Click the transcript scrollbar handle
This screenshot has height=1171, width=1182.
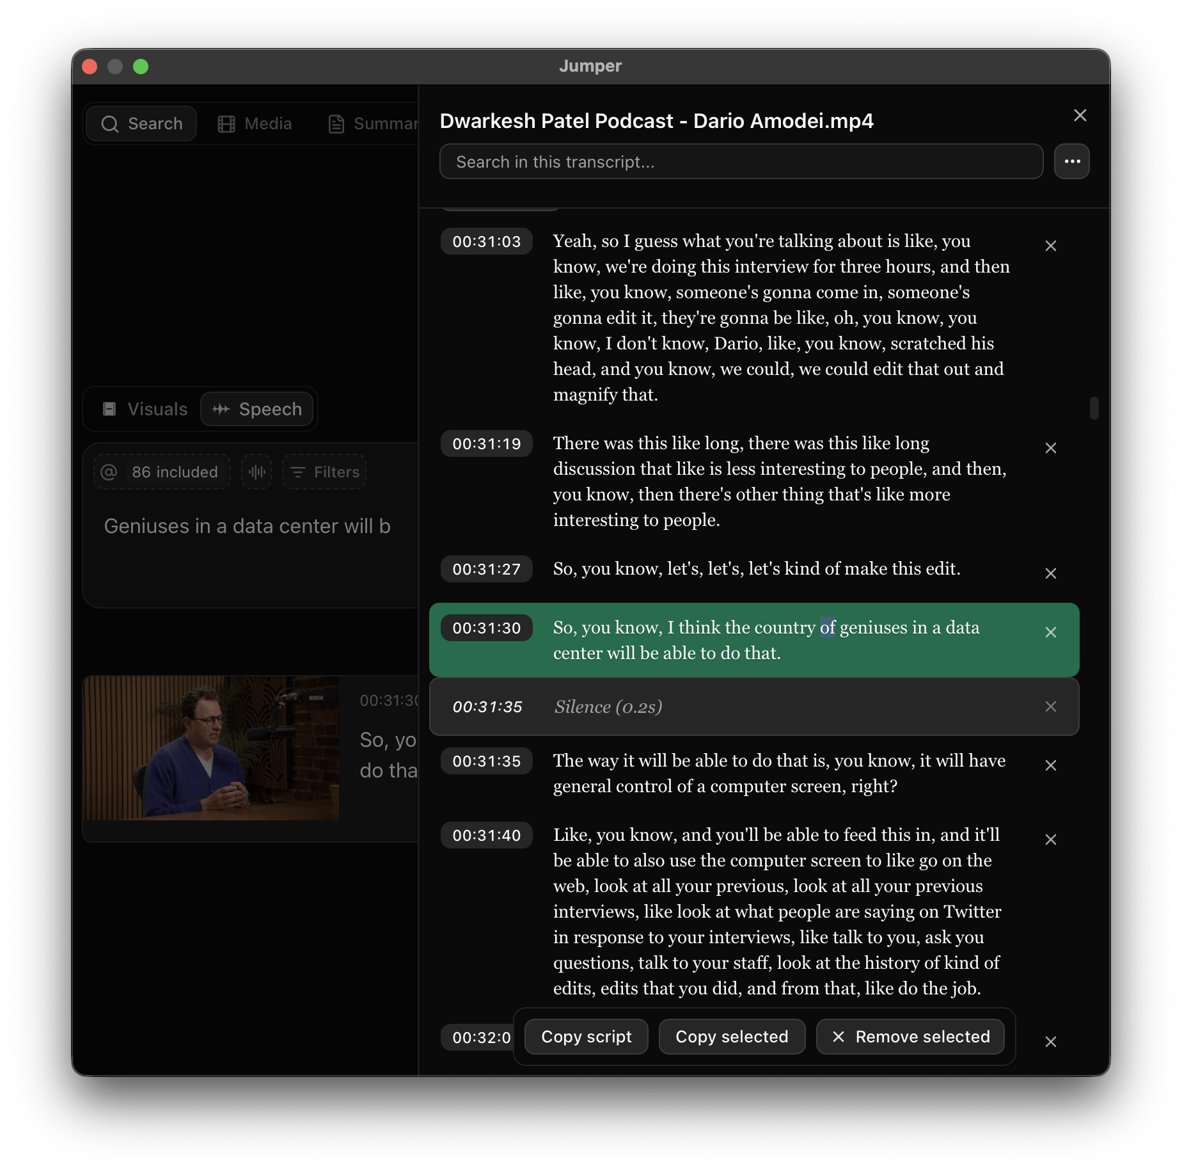point(1094,408)
